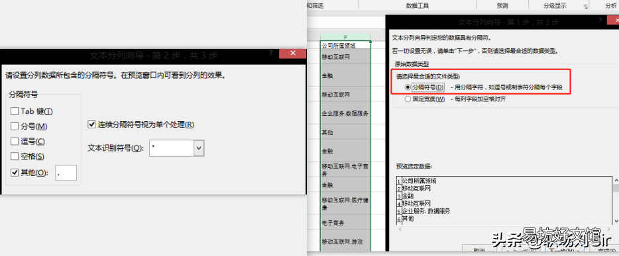Select worksheet cell 电子商务
The height and width of the screenshot is (256, 619).
click(345, 222)
